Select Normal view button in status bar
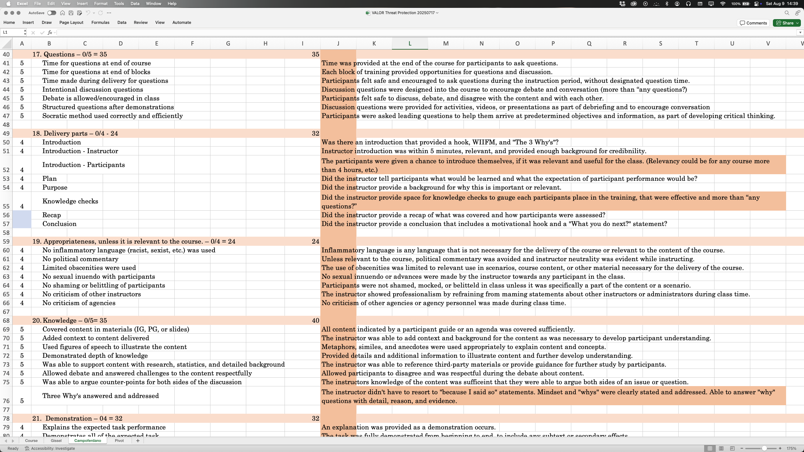Viewport: 804px width, 452px height. pyautogui.click(x=710, y=448)
